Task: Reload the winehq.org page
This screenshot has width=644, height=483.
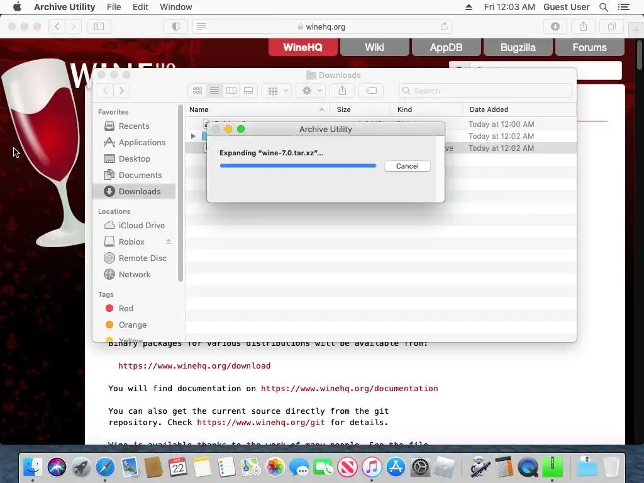Action: click(x=444, y=26)
